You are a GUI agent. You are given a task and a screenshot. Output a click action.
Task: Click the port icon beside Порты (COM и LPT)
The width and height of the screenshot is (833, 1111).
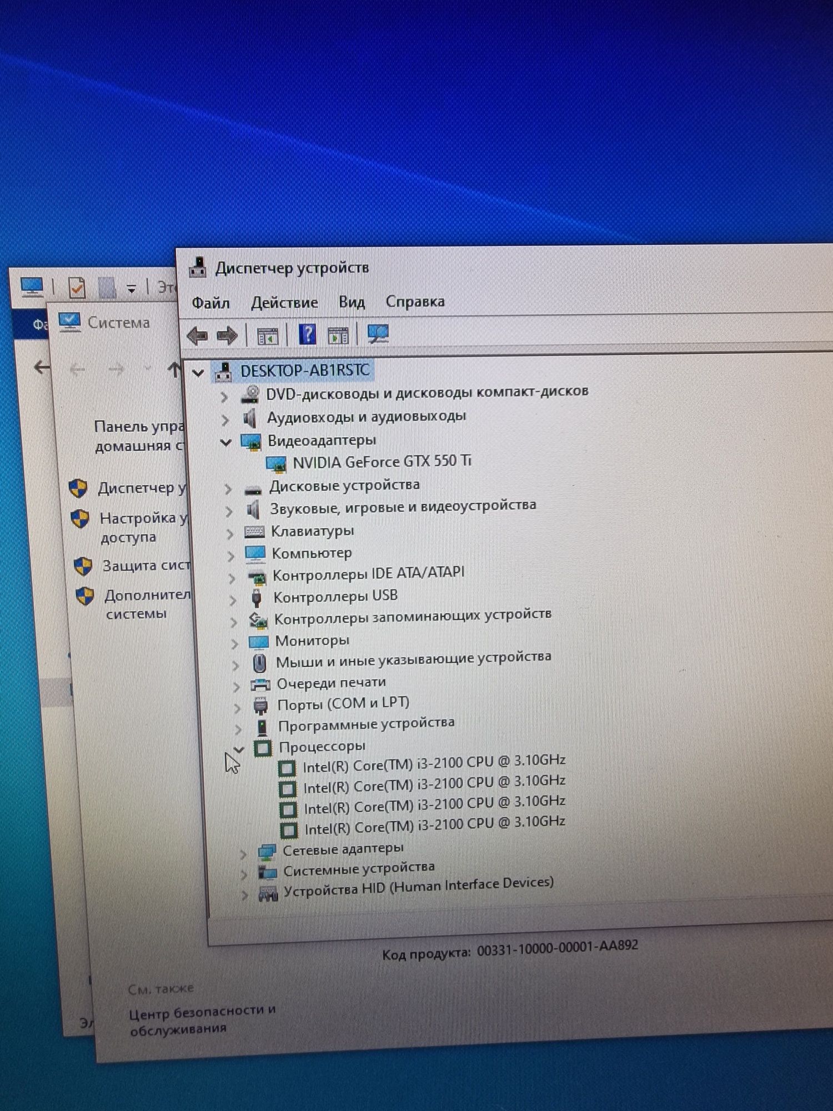coord(260,706)
